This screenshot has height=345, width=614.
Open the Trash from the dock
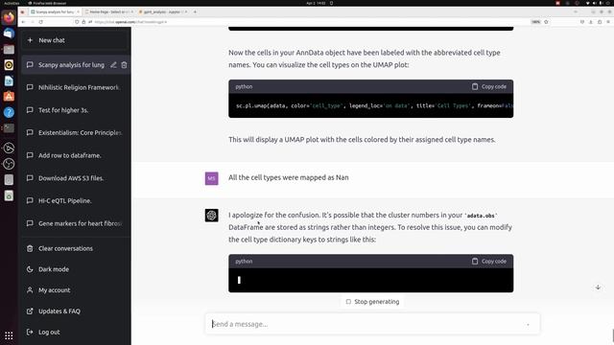click(9, 195)
